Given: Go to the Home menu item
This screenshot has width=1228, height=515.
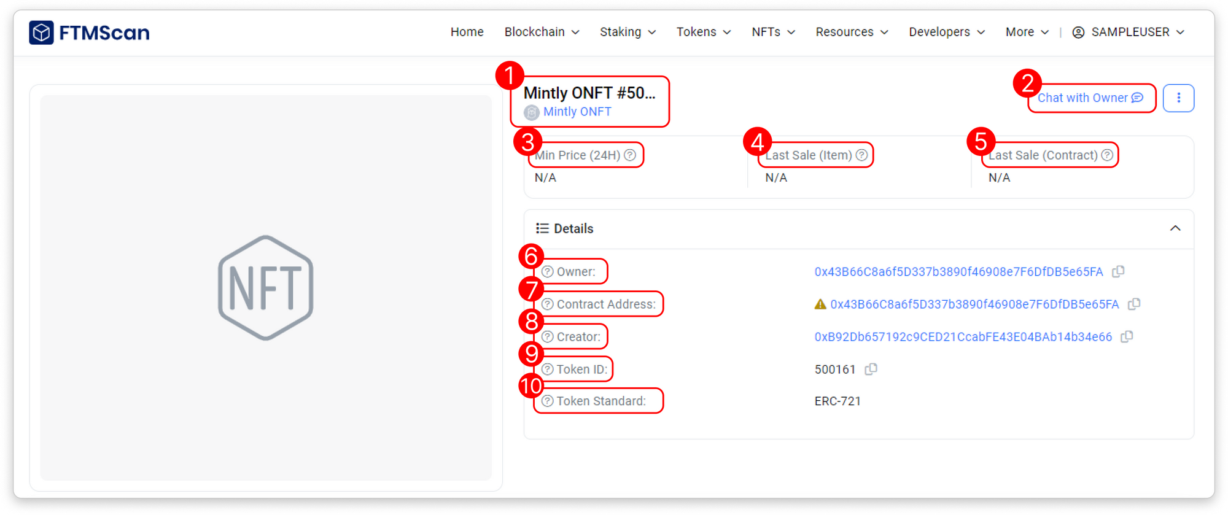Looking at the screenshot, I should [467, 32].
